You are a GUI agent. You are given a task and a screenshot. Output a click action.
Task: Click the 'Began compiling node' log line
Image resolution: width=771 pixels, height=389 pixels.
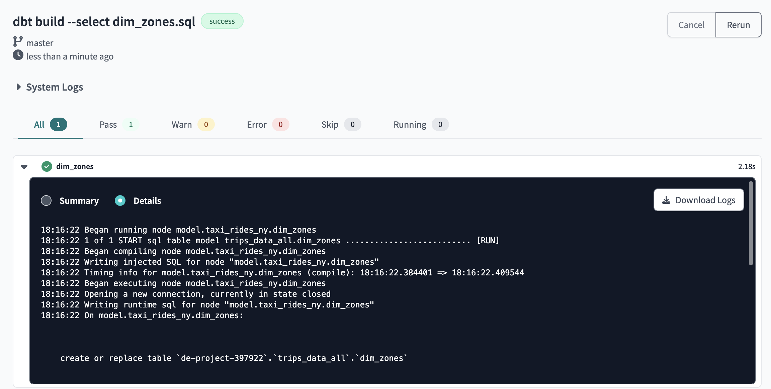pyautogui.click(x=183, y=251)
